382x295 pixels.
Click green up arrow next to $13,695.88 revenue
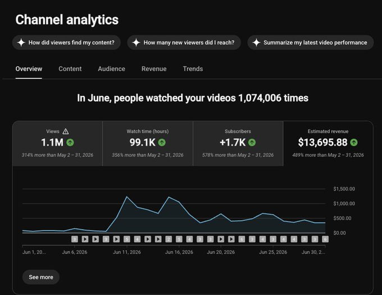[354, 143]
